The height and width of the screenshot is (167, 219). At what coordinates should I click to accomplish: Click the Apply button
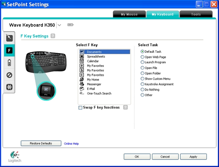click(x=193, y=157)
